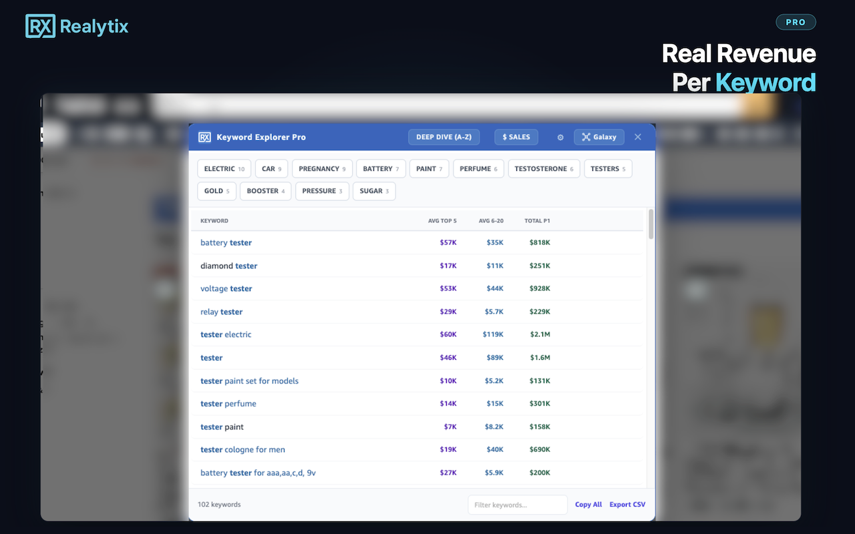The height and width of the screenshot is (534, 855).
Task: Select the ELECTRIC keyword tag
Action: coord(224,169)
